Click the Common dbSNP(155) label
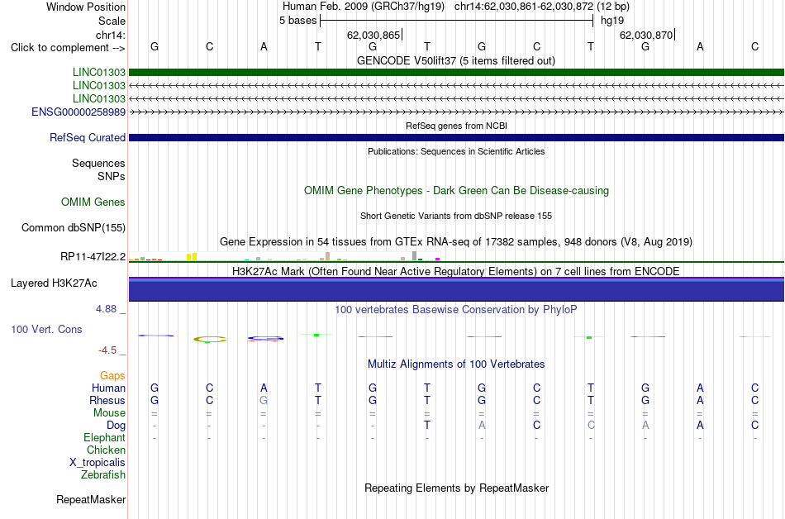Image resolution: width=785 pixels, height=519 pixels. [74, 228]
